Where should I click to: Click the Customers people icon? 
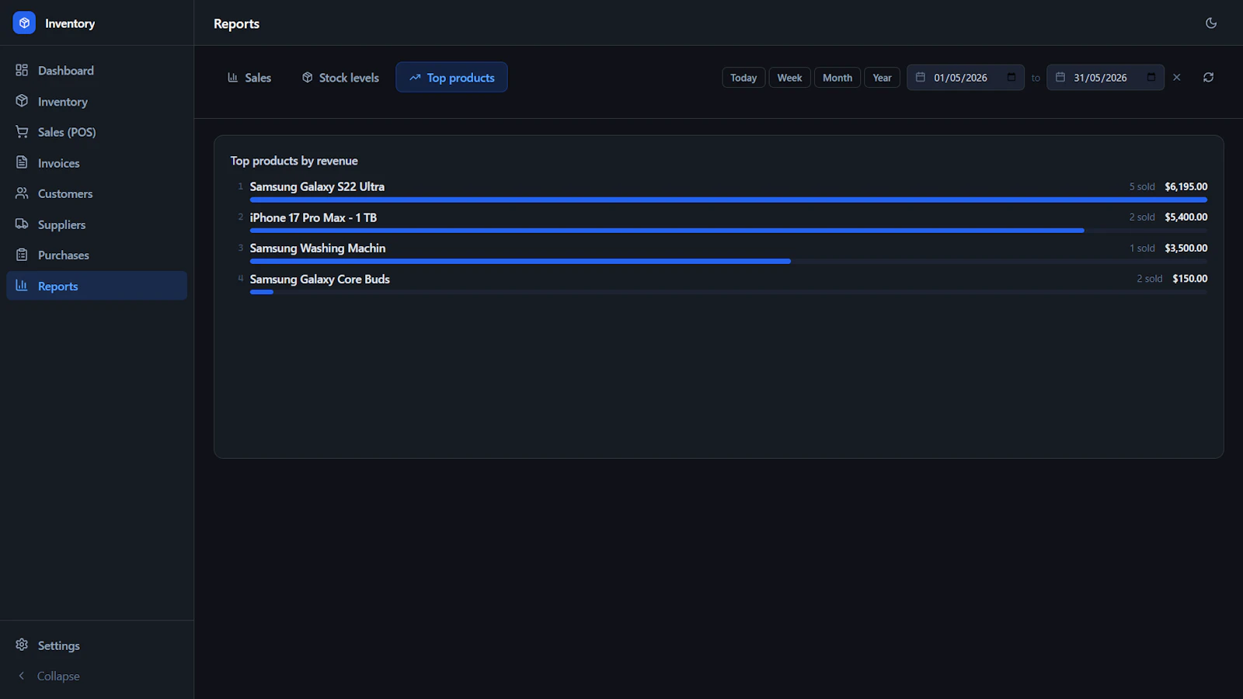[x=22, y=193]
